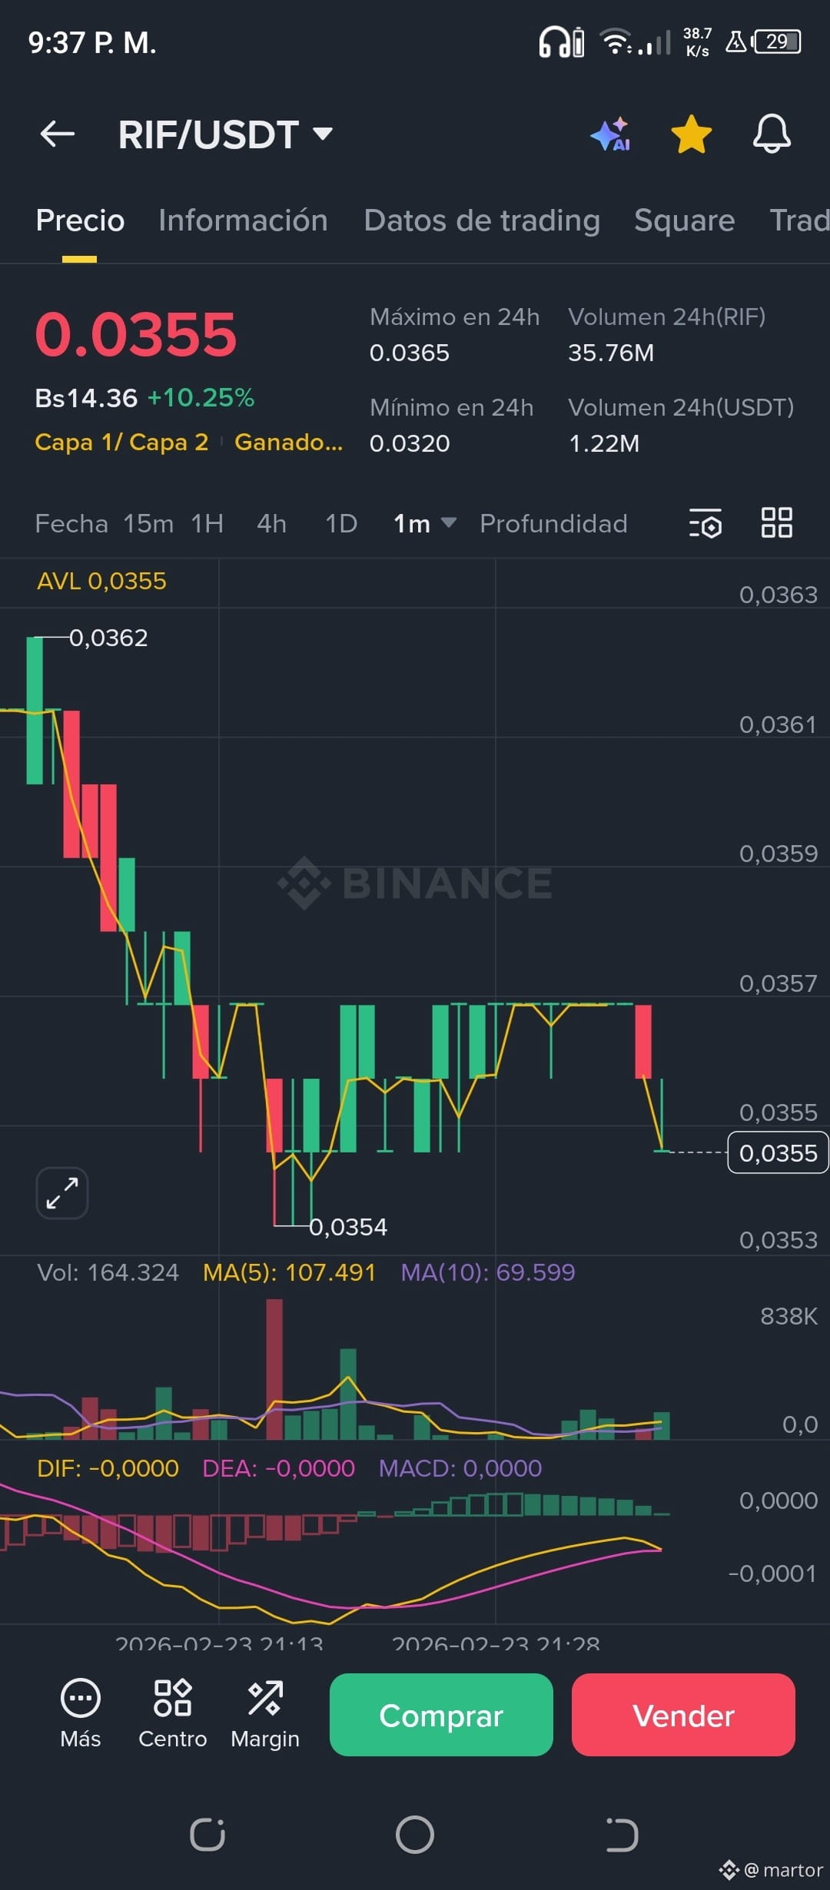830x1890 pixels.
Task: Toggle the favorite star icon
Action: coord(692,134)
